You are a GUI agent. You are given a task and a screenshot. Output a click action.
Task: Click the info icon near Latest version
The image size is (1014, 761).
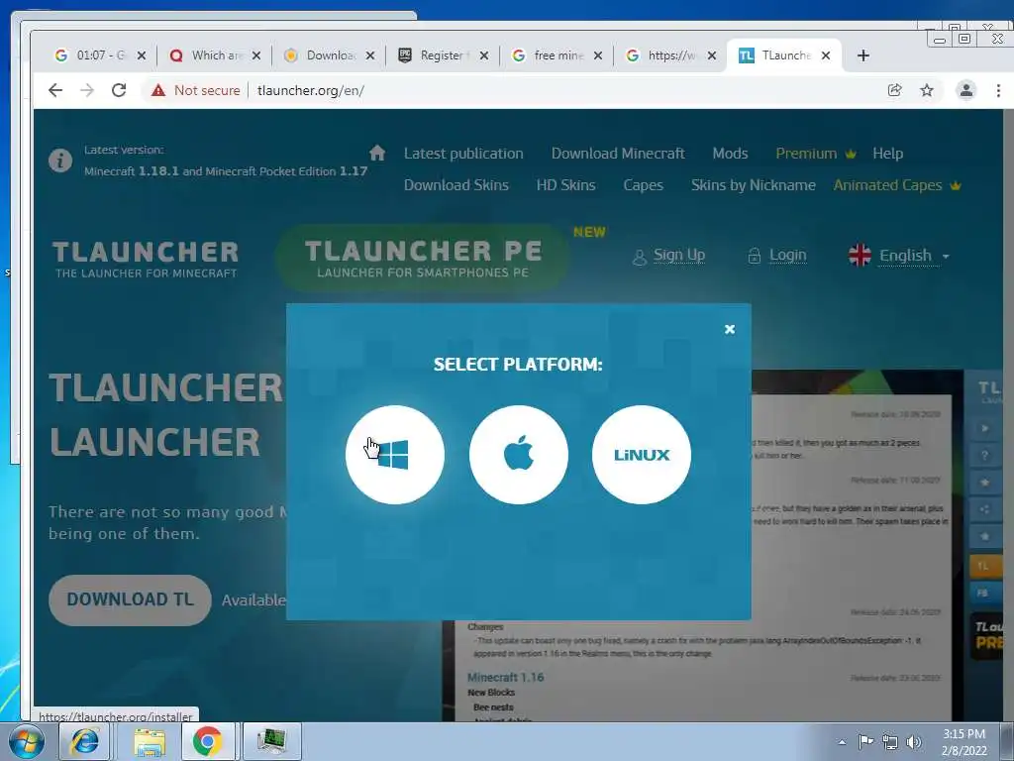coord(60,160)
